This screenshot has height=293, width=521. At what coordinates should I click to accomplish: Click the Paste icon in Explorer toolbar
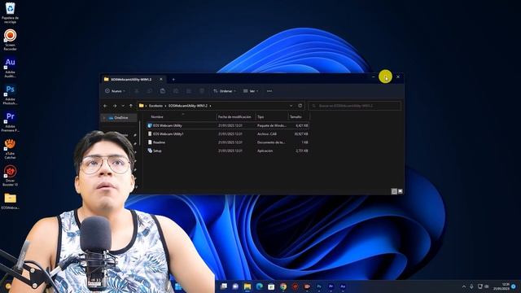[163, 91]
